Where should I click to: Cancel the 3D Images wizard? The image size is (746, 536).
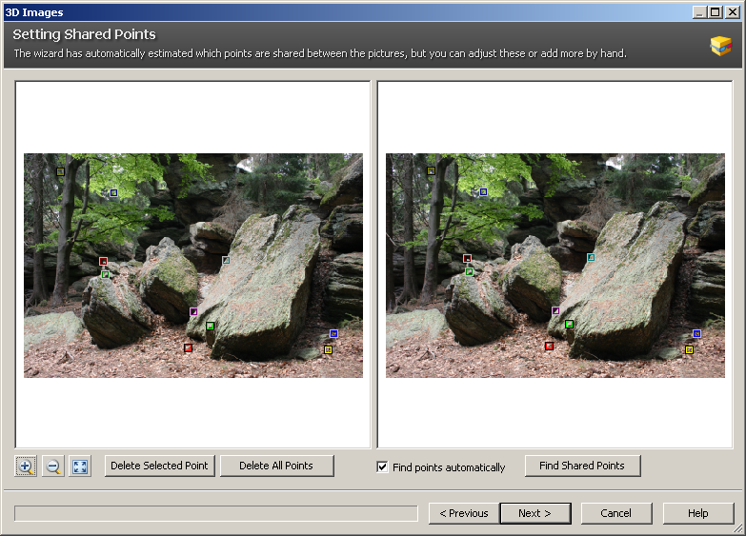616,513
